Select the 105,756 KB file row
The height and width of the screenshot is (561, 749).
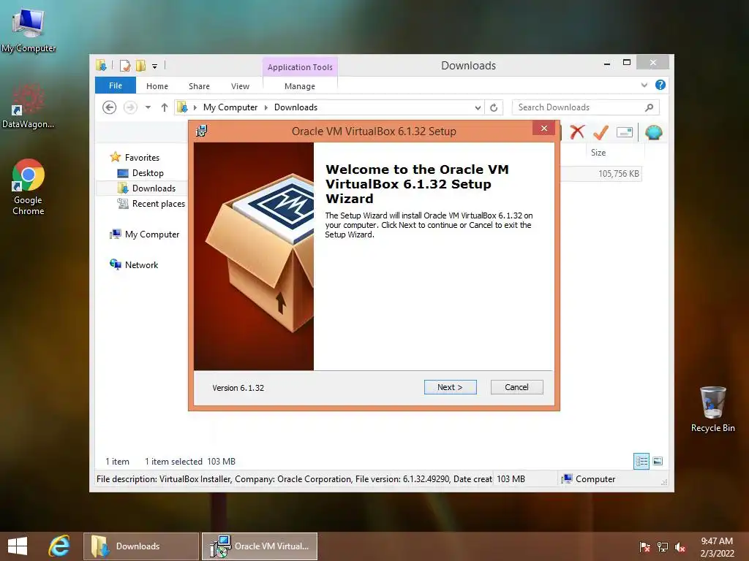point(601,174)
